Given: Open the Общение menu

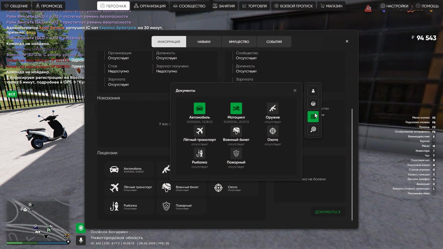Looking at the screenshot, I should [16, 6].
